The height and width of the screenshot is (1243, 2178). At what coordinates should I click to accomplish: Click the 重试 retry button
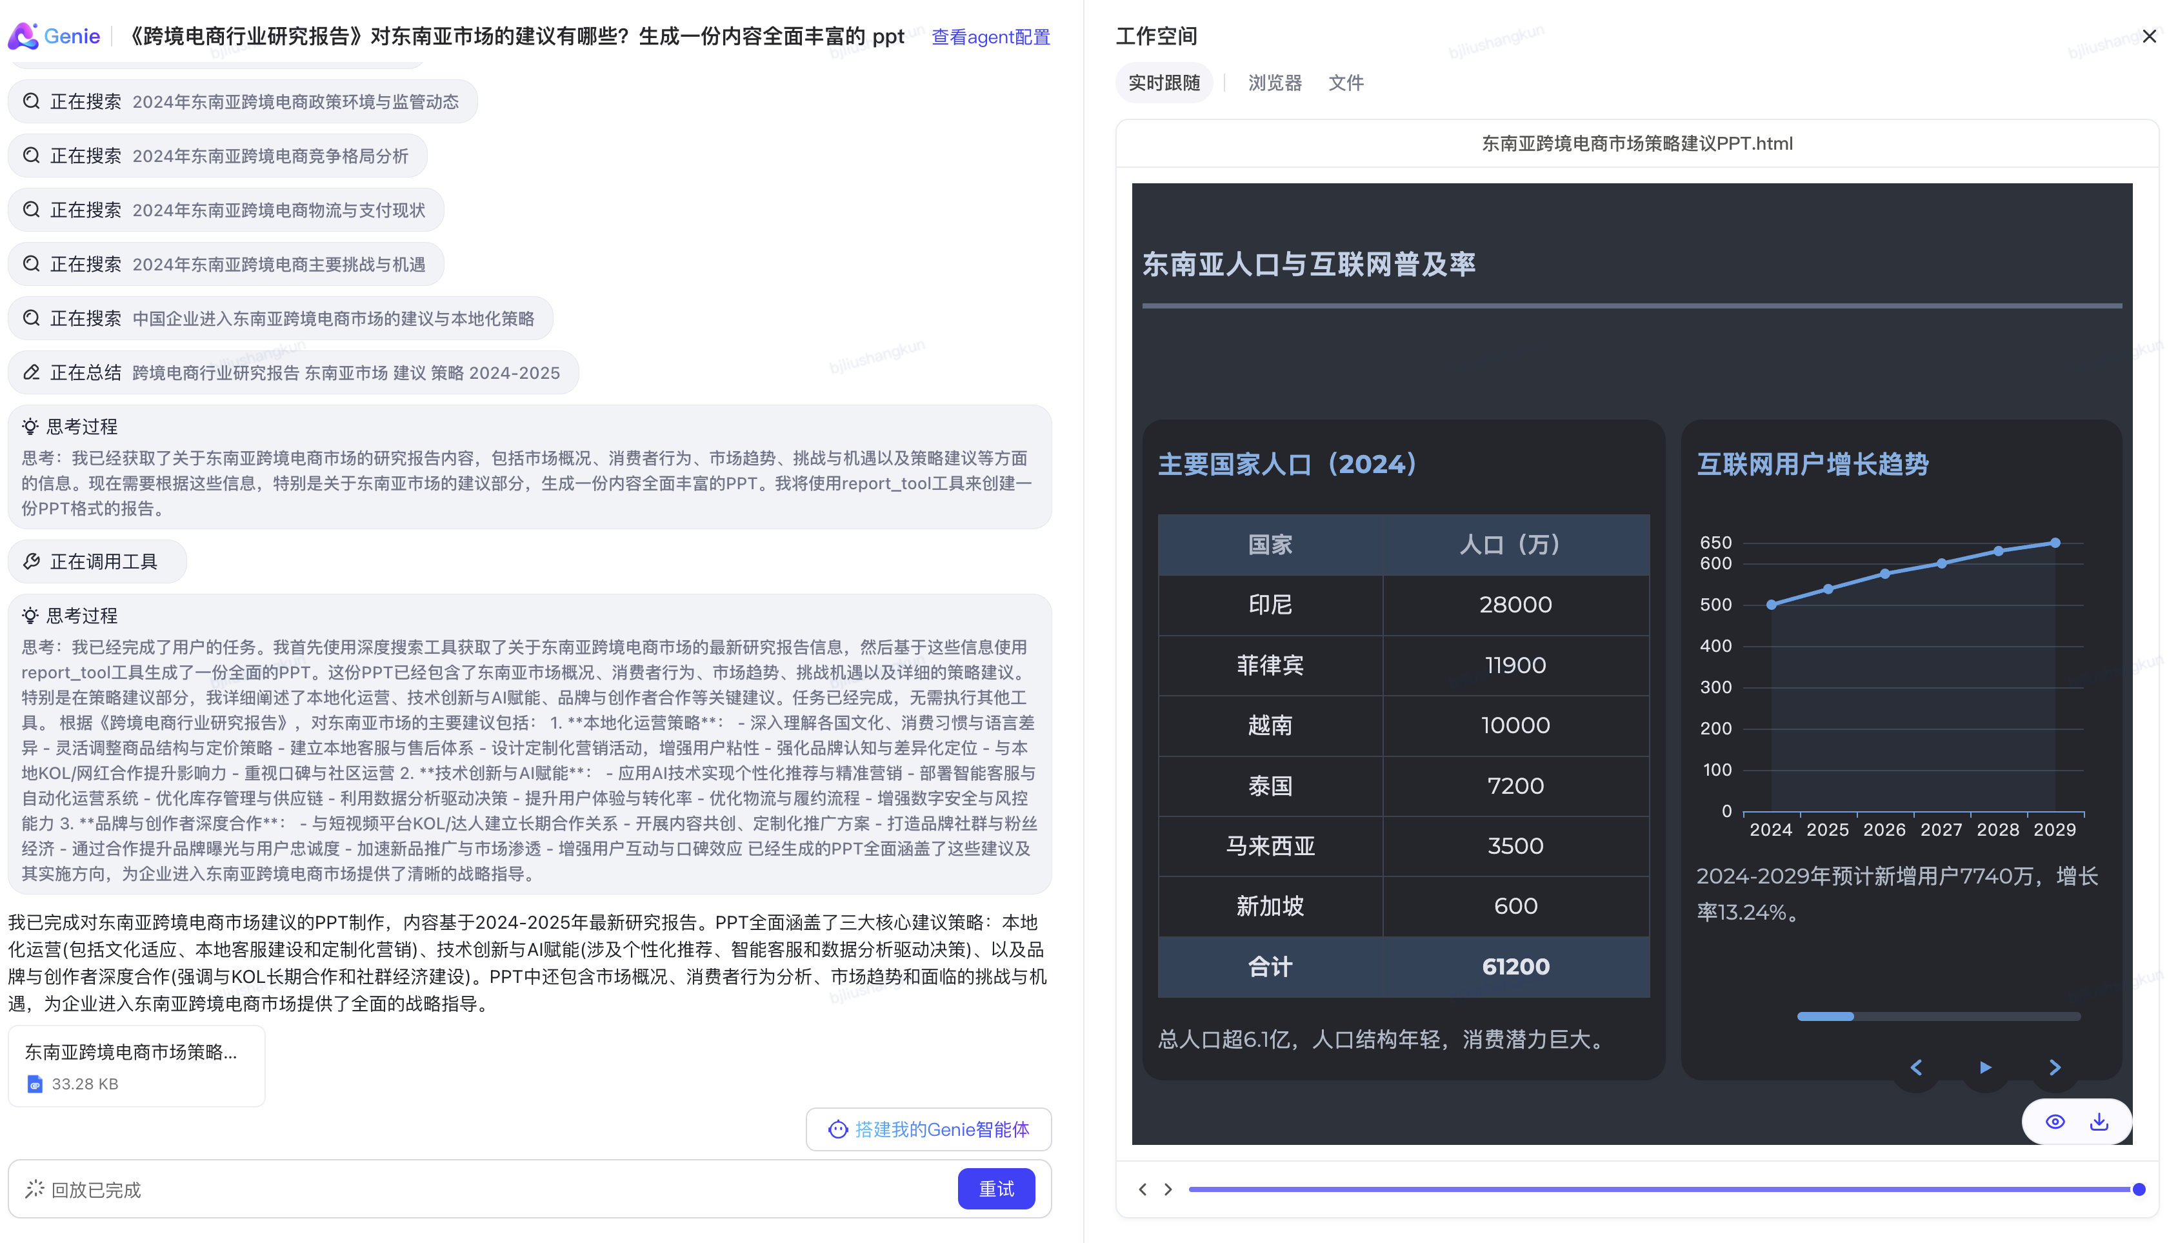coord(995,1188)
